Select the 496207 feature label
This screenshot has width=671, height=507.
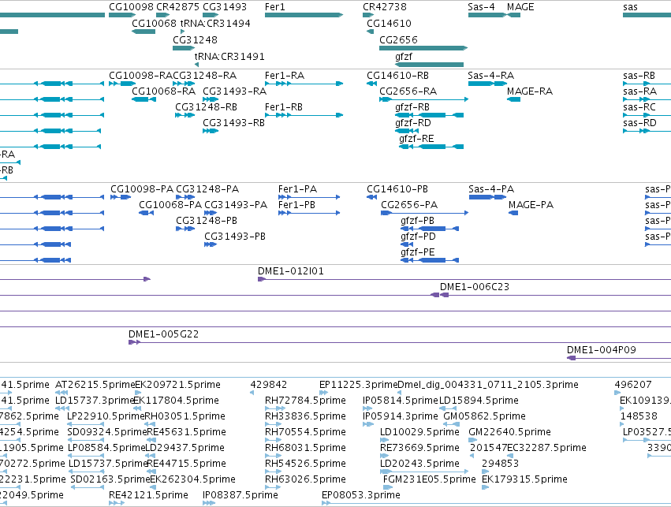pyautogui.click(x=633, y=385)
